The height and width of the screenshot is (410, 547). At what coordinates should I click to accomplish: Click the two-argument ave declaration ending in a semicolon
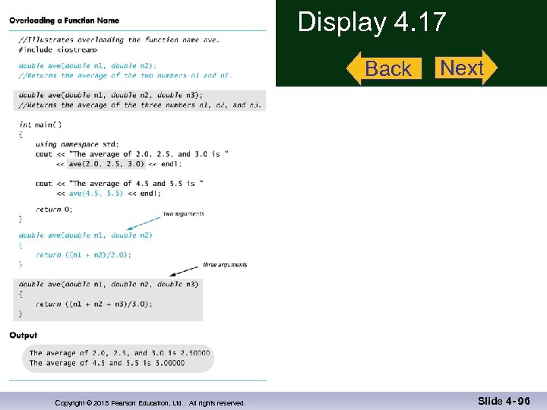(87, 65)
